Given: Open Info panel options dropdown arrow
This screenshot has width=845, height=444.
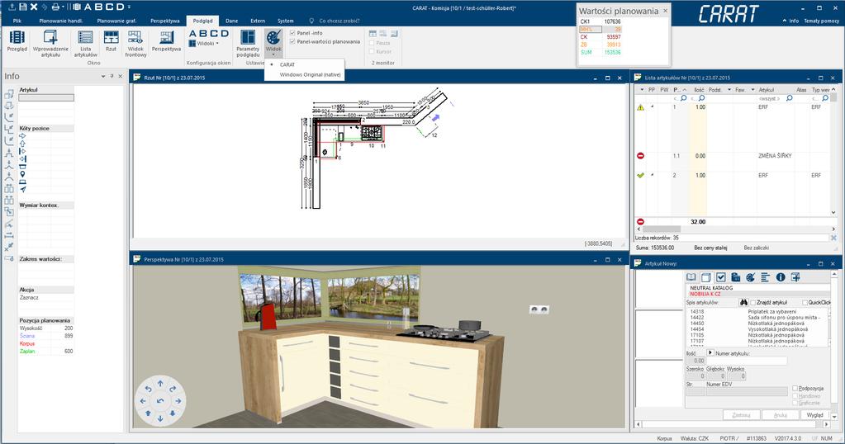Looking at the screenshot, I should (x=103, y=77).
